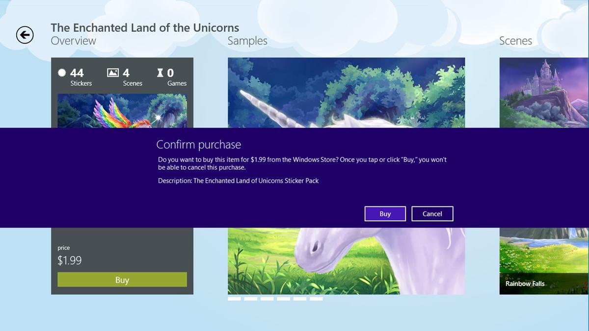The height and width of the screenshot is (331, 589).
Task: Click the Description line in dialog
Action: click(239, 181)
